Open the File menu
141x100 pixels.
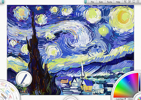pyautogui.click(x=92, y=2)
